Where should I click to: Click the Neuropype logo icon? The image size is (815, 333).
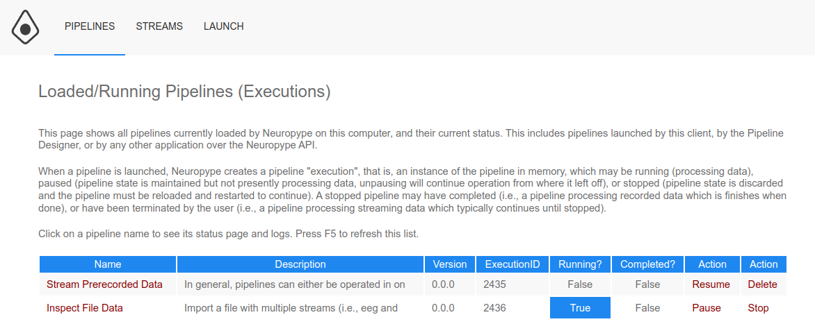(x=25, y=28)
